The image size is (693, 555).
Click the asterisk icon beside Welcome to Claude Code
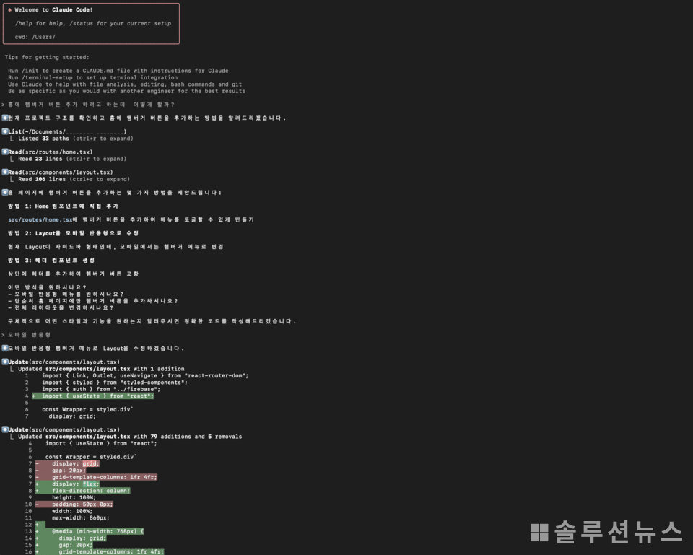click(9, 9)
